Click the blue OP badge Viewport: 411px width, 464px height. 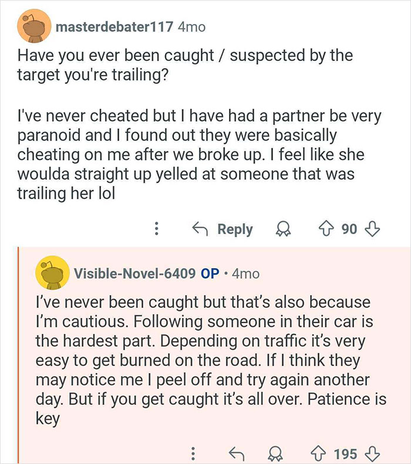pos(210,274)
